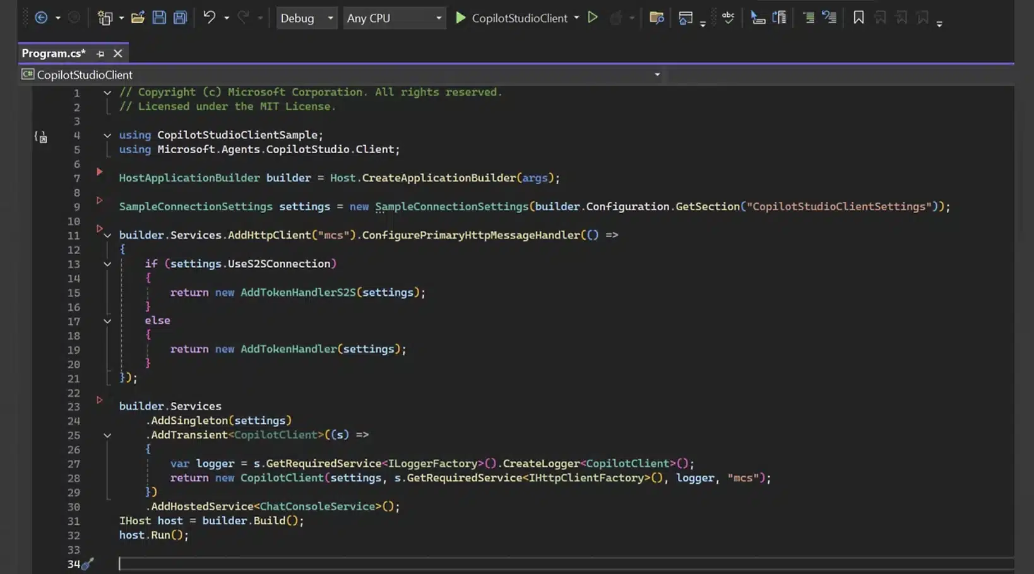Click the cursor-with-box toolbar icon
The width and height of the screenshot is (1034, 574).
click(x=758, y=18)
